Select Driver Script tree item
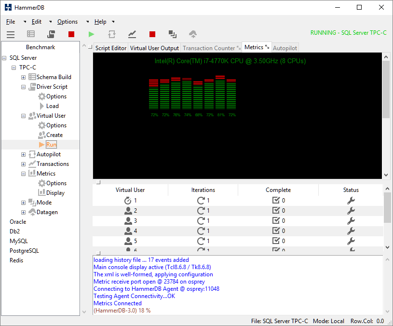This screenshot has height=326, width=393. (x=52, y=87)
